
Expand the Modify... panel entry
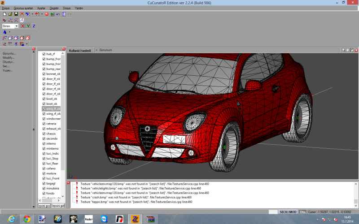pyautogui.click(x=9, y=58)
